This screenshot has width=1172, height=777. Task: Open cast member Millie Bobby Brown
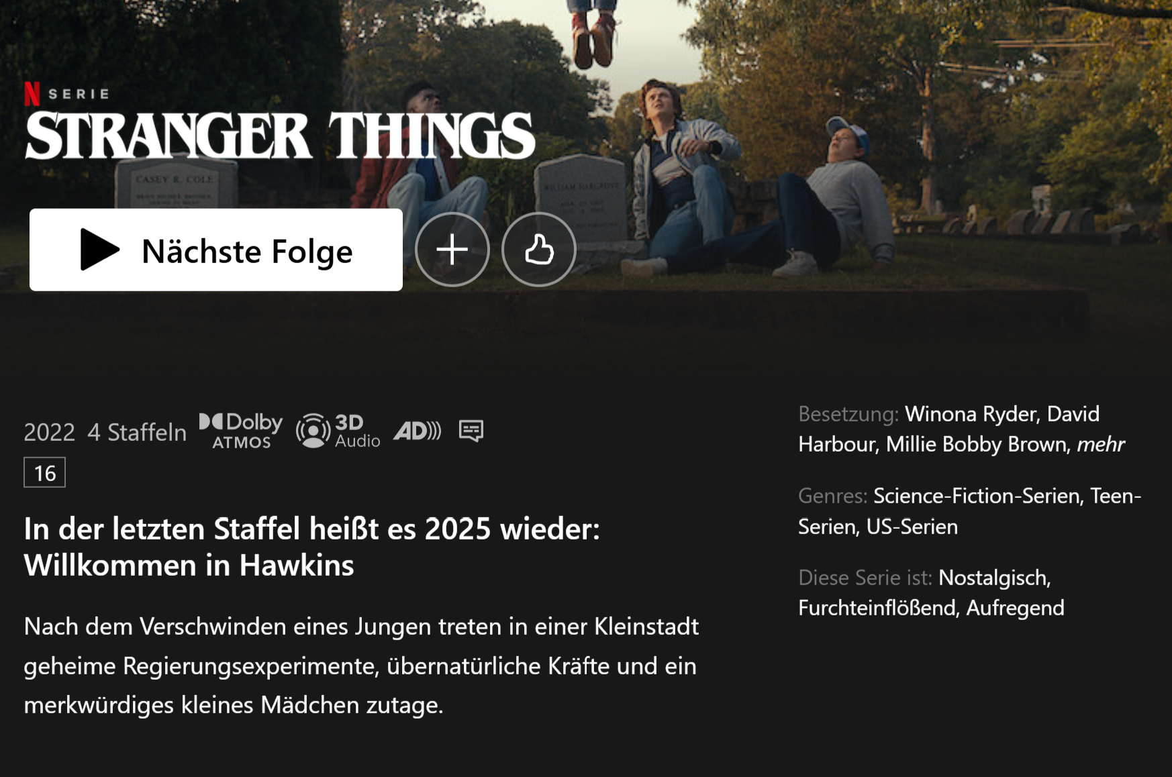(x=976, y=444)
